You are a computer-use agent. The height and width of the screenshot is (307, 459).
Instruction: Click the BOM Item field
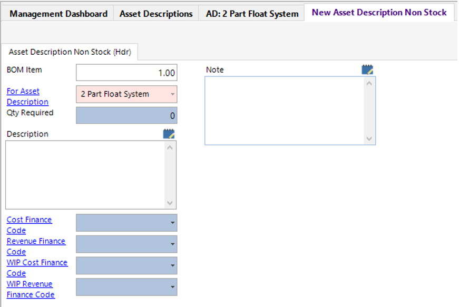coord(126,73)
